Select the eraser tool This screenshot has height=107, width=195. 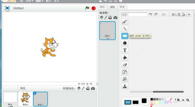[x=125, y=65]
